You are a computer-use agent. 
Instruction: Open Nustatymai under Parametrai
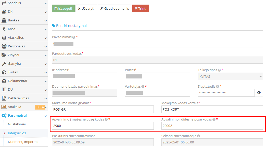tap(17, 124)
